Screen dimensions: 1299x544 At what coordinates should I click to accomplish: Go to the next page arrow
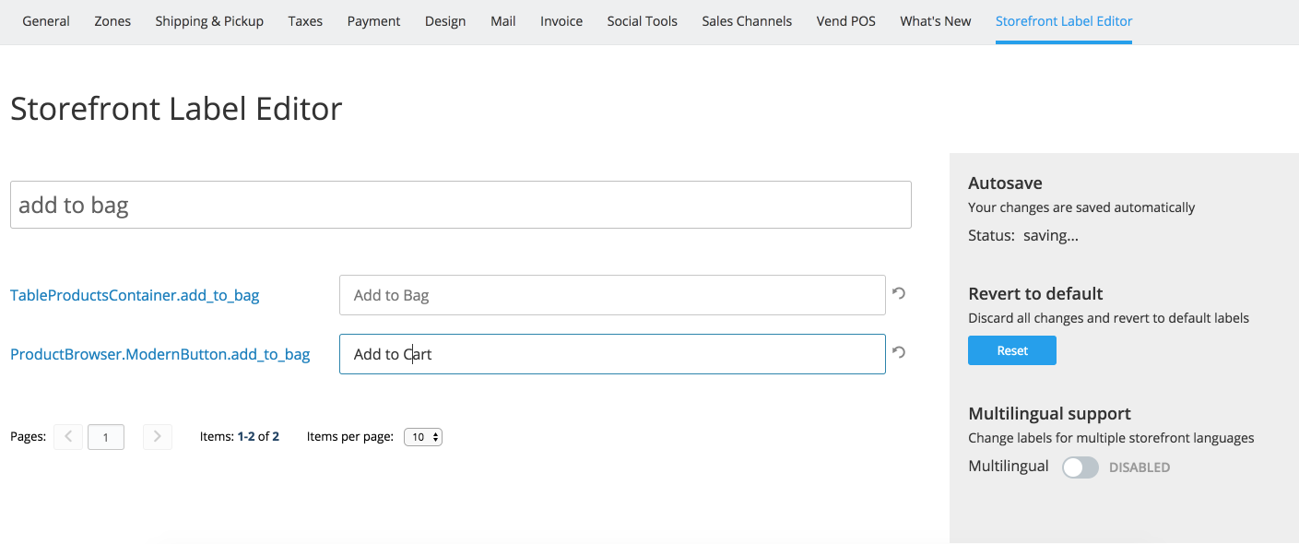[158, 436]
